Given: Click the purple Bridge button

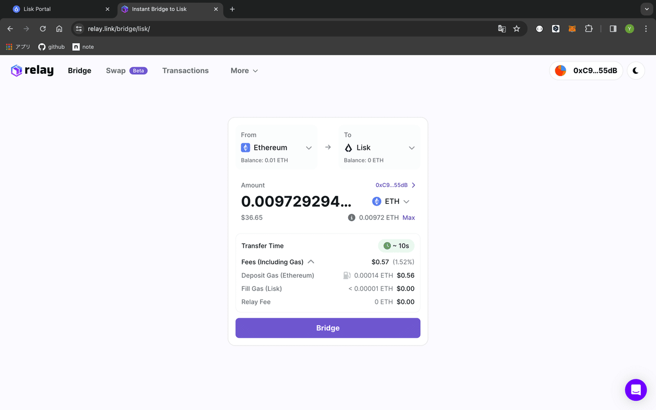Looking at the screenshot, I should (x=328, y=328).
